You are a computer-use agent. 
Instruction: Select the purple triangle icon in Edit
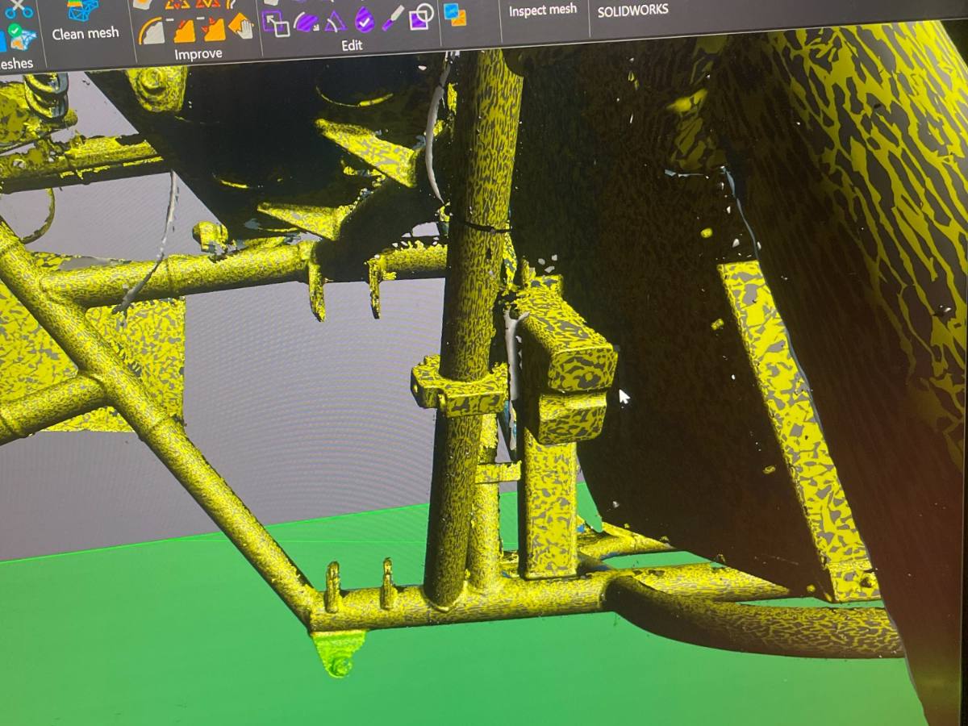click(336, 21)
